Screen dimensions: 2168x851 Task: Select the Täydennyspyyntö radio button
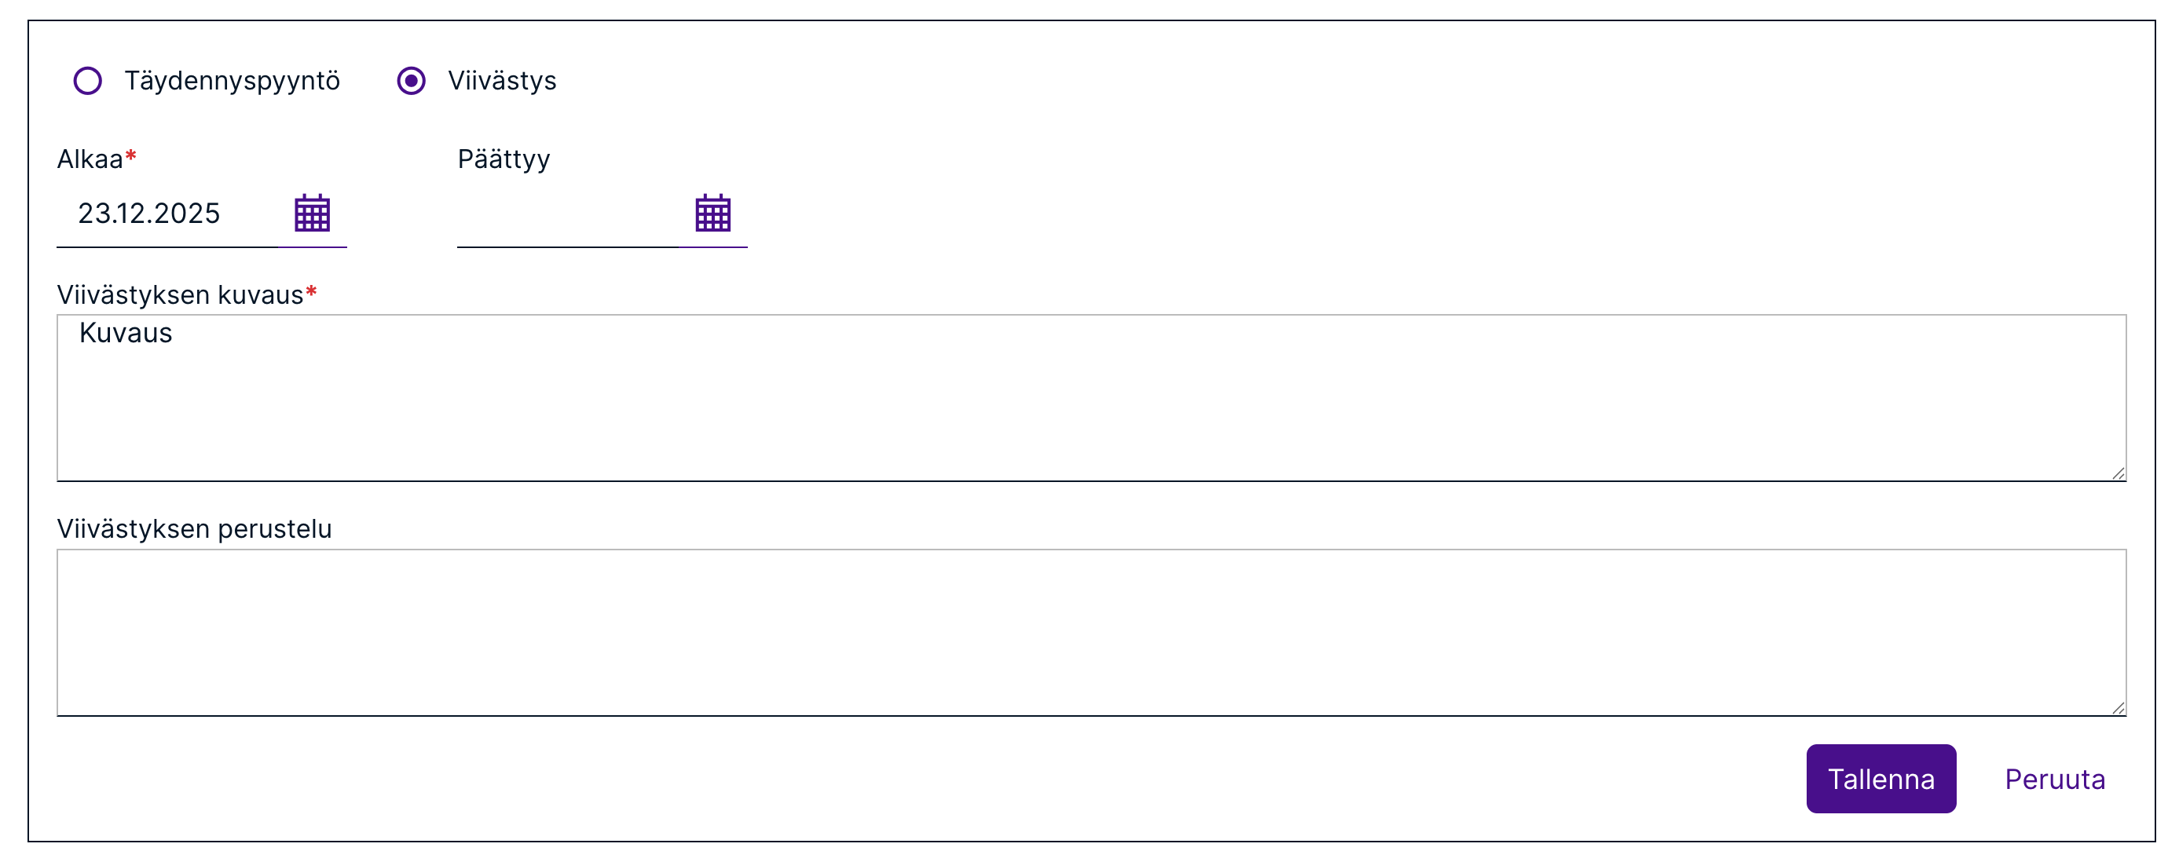87,81
